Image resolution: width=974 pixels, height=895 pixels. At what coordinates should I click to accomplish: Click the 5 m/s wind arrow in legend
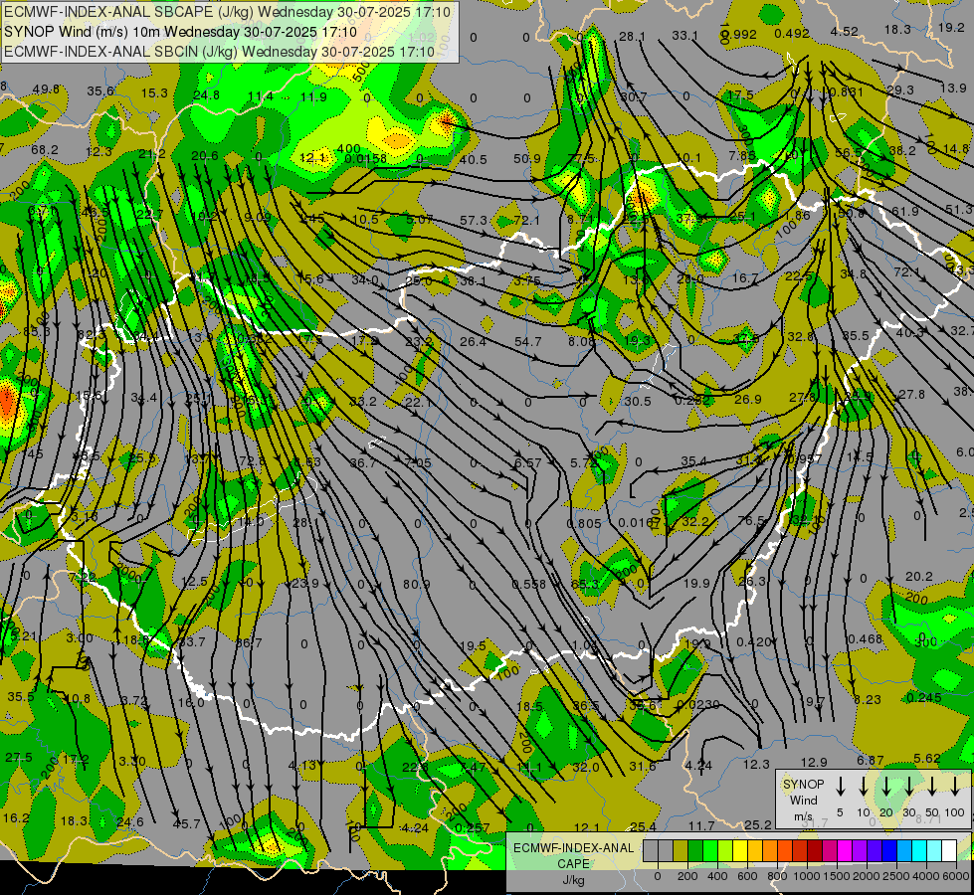841,787
